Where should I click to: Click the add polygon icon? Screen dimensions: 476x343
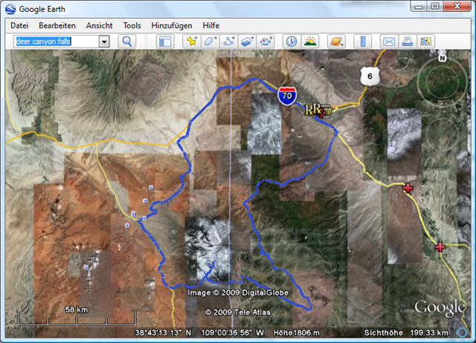pyautogui.click(x=210, y=42)
